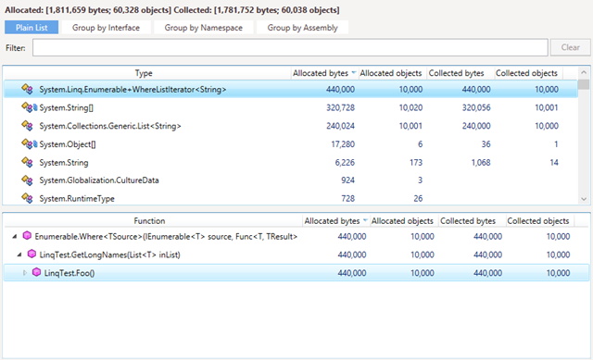Click the 924 allocated bytes cell
593x360 pixels.
347,180
